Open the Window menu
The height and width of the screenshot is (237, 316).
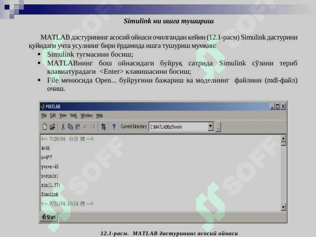pos(86,115)
